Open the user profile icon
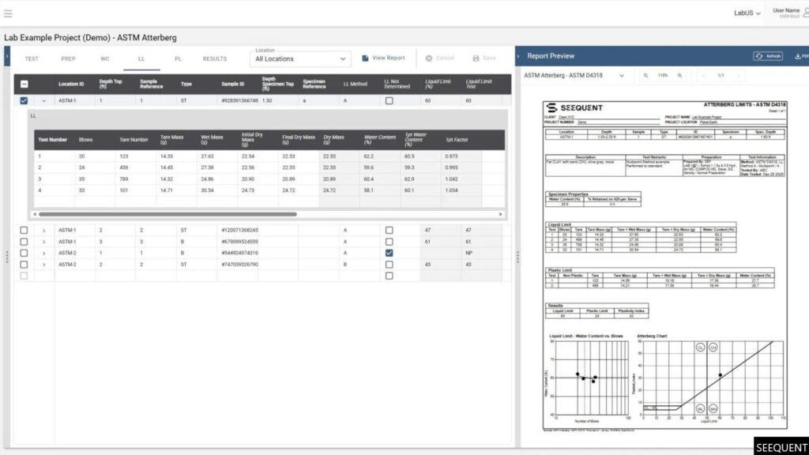This screenshot has width=809, height=455. coord(805,13)
